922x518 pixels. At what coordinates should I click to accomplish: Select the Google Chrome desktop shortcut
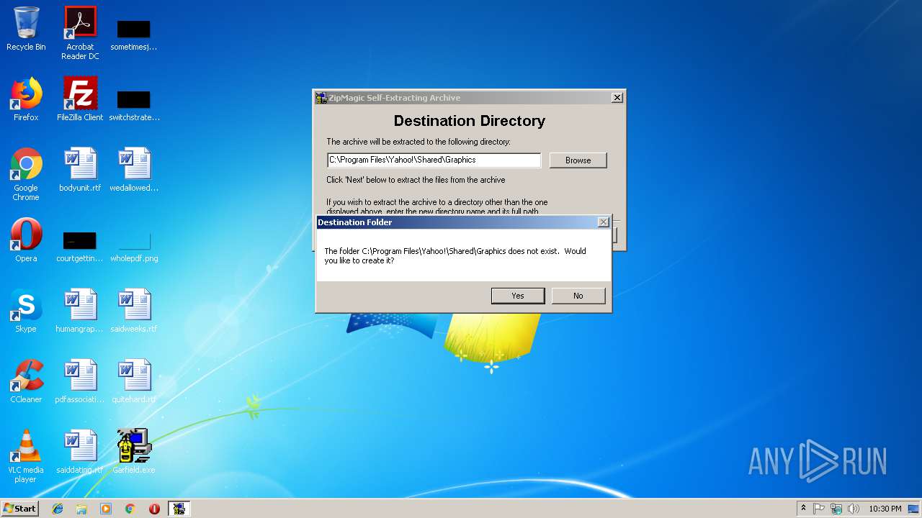pos(26,174)
